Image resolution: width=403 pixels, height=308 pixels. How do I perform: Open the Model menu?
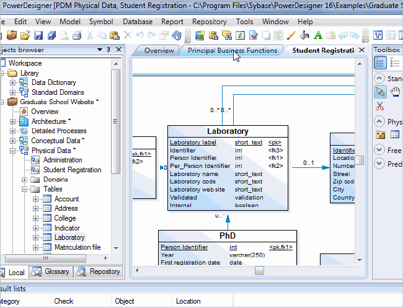(70, 22)
